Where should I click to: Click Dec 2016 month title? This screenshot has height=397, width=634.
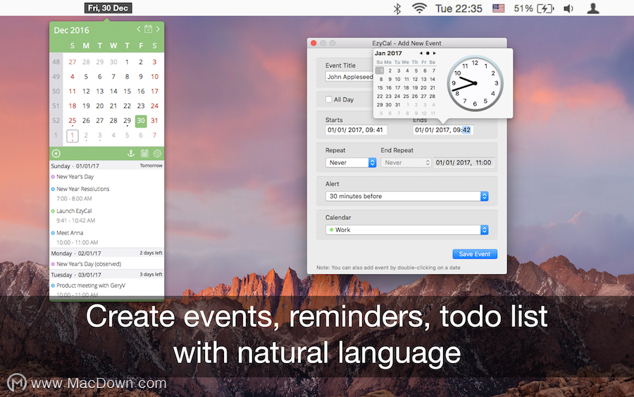[72, 30]
